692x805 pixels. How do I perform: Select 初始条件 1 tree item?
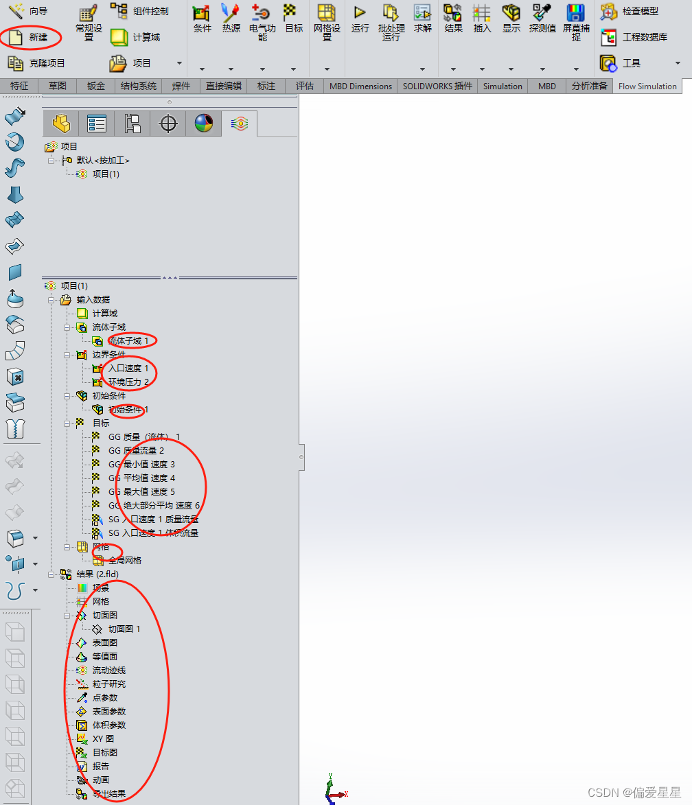(x=128, y=410)
